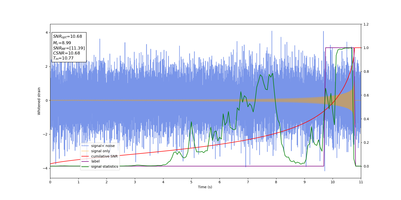
Task: Click the purple label legend line
Action: click(85, 161)
